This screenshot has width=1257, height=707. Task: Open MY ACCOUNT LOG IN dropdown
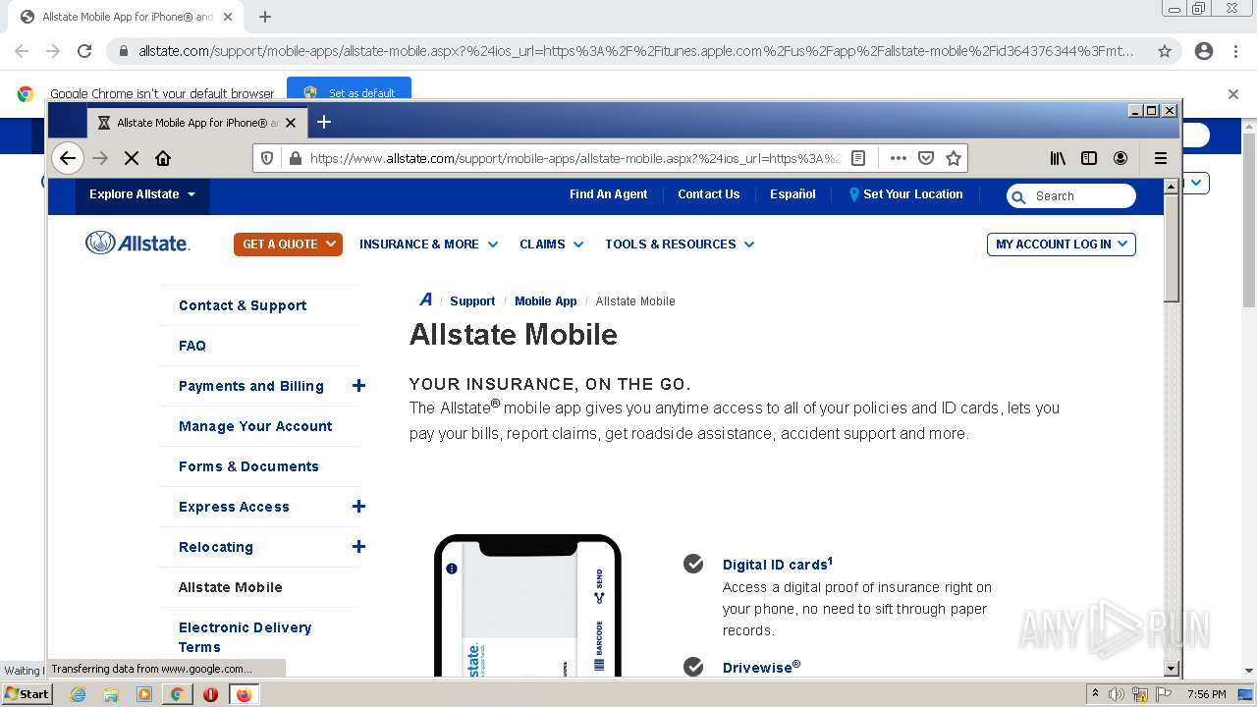pos(1061,245)
